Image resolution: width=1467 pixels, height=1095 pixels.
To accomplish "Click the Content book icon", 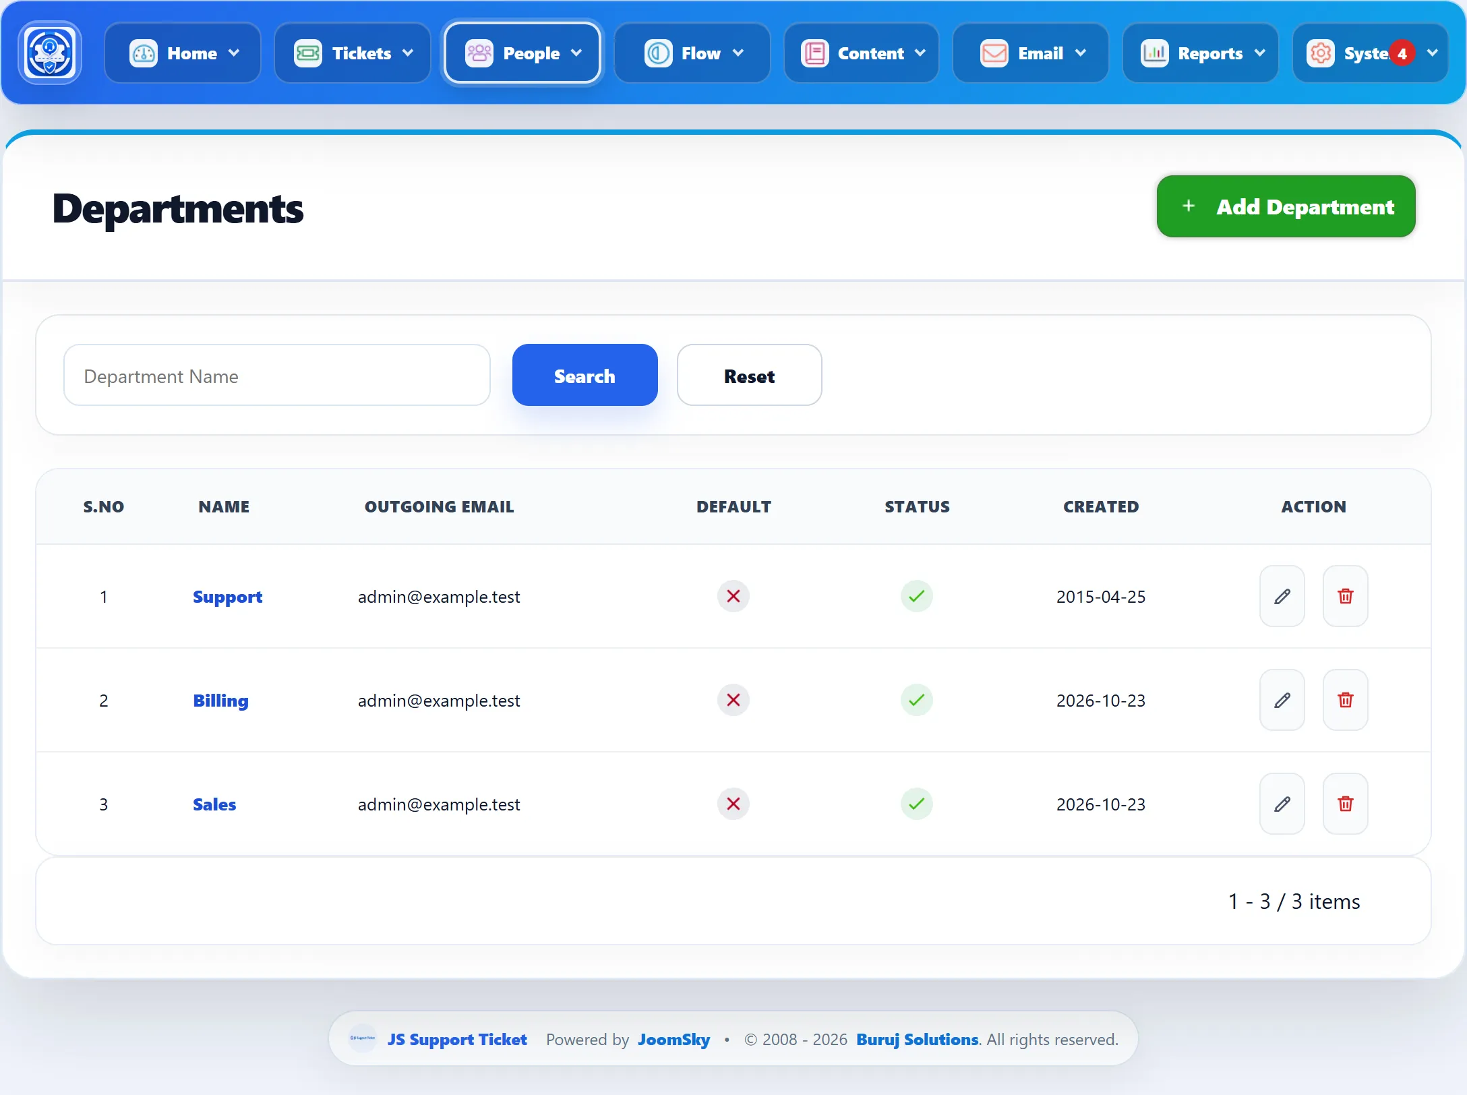I will 814,53.
